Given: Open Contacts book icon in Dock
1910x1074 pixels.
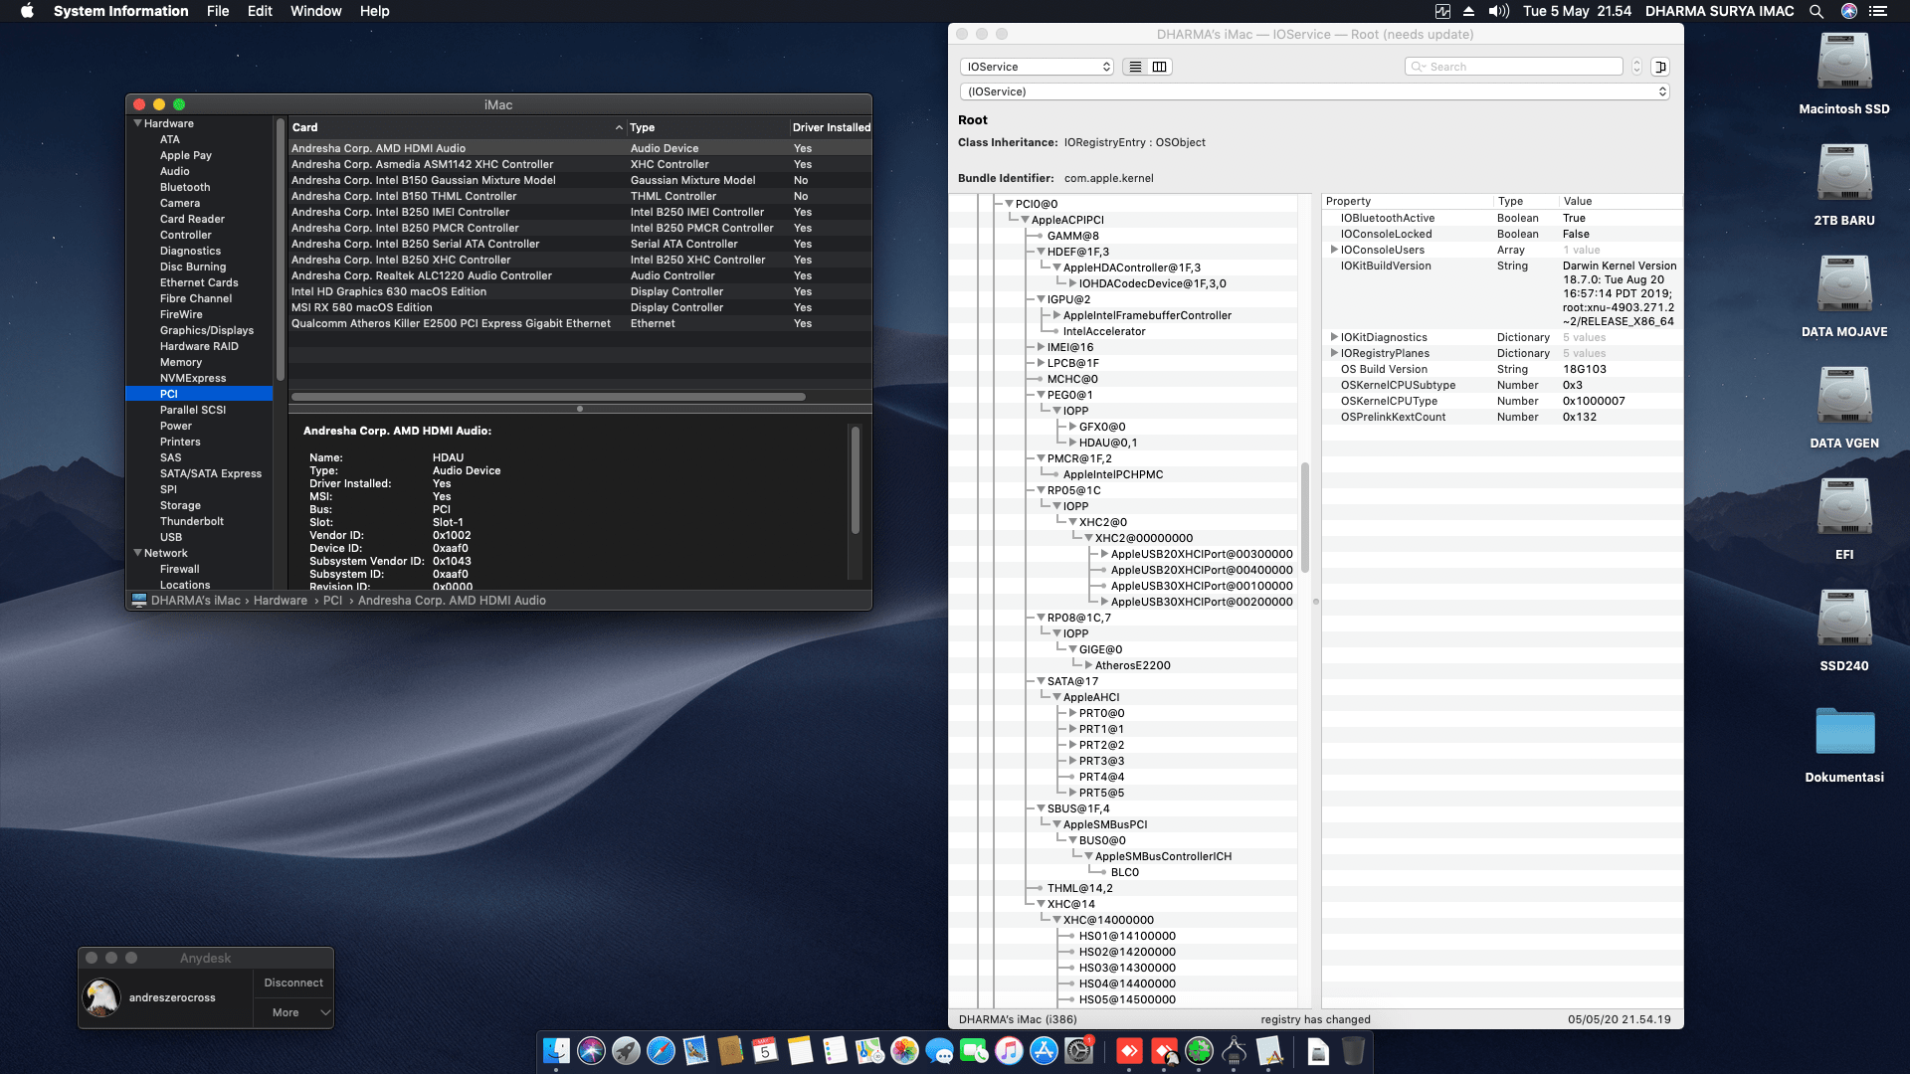Looking at the screenshot, I should [730, 1050].
